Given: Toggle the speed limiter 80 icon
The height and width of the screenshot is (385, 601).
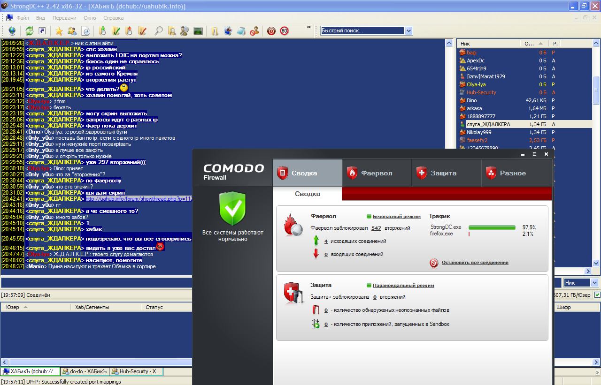Looking at the screenshot, I should tap(284, 31).
